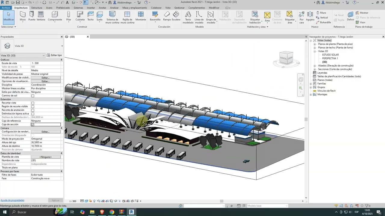Expand Planos de planta tree node
385x216 pixels.
(x=315, y=44)
